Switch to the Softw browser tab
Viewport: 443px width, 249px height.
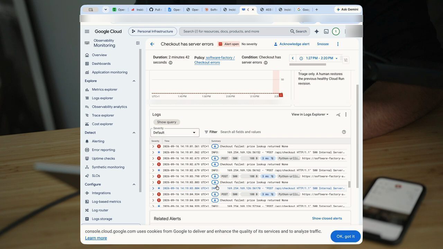pyautogui.click(x=211, y=10)
